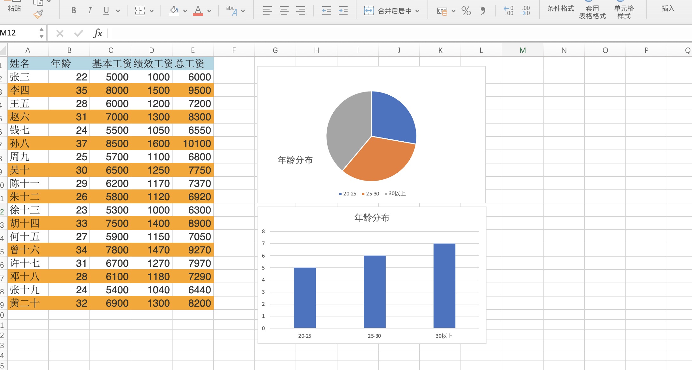
Task: Apply red font color
Action: [x=198, y=10]
